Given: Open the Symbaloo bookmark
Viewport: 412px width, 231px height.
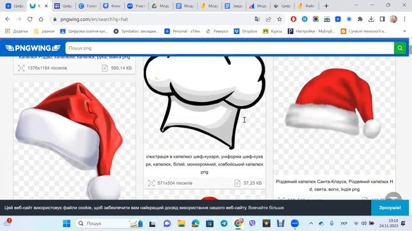Looking at the screenshot, I should pos(136,31).
